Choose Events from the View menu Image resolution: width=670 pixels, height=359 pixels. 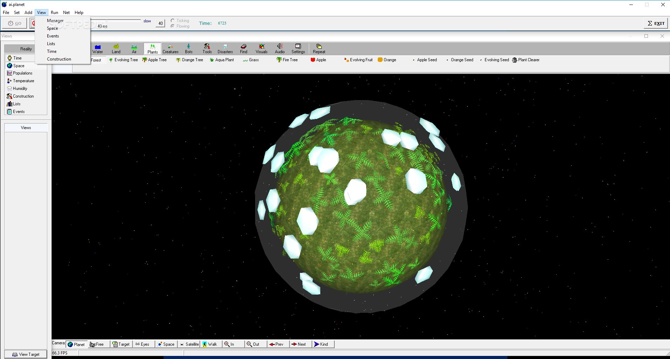[x=63, y=36]
